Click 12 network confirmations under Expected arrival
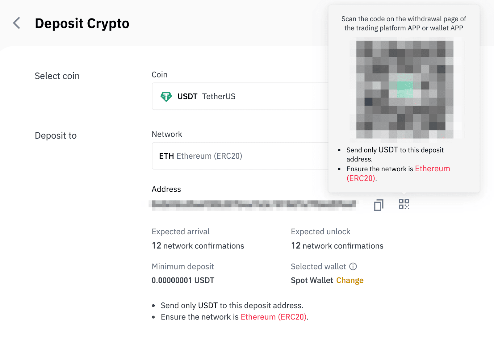Image resolution: width=494 pixels, height=342 pixels. [x=198, y=246]
